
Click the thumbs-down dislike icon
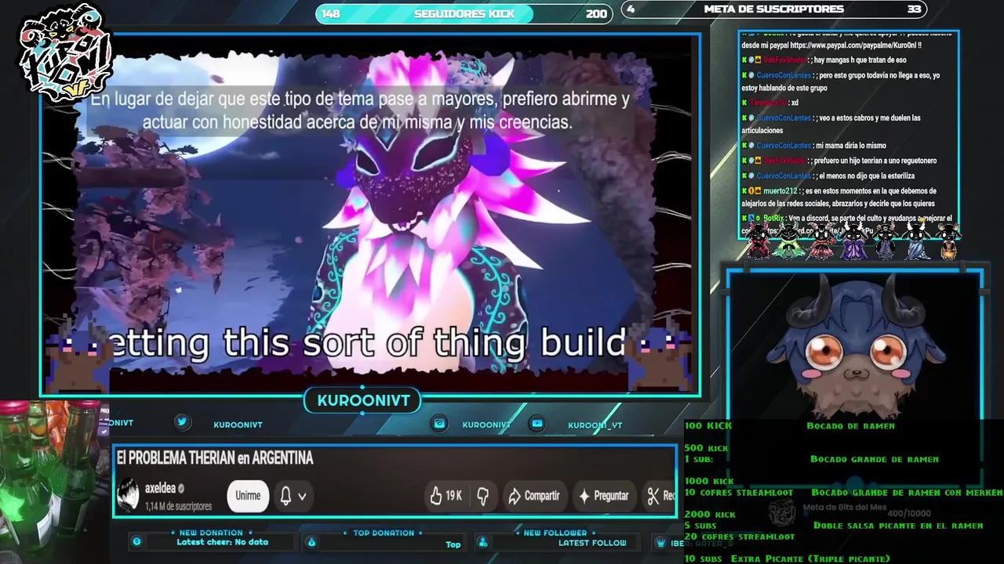[483, 496]
